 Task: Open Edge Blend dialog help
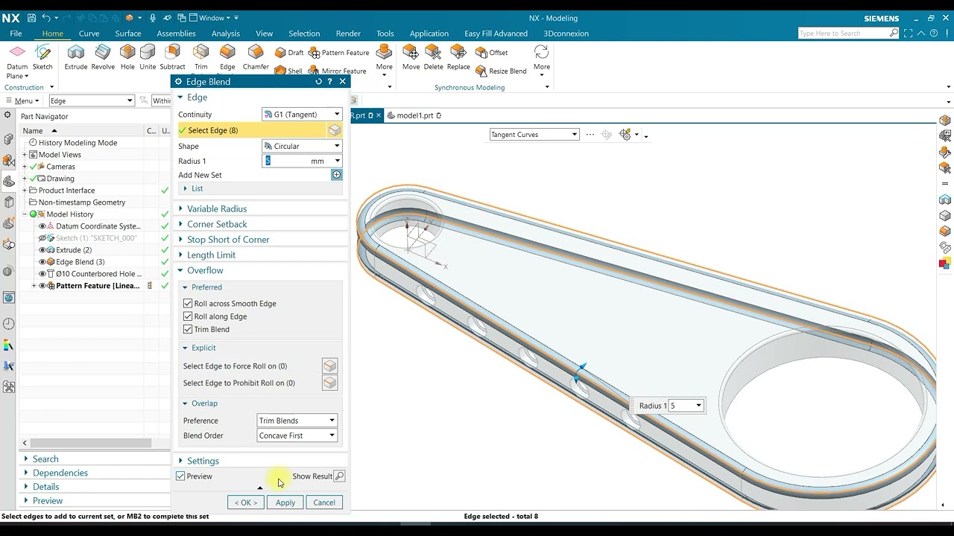click(330, 82)
